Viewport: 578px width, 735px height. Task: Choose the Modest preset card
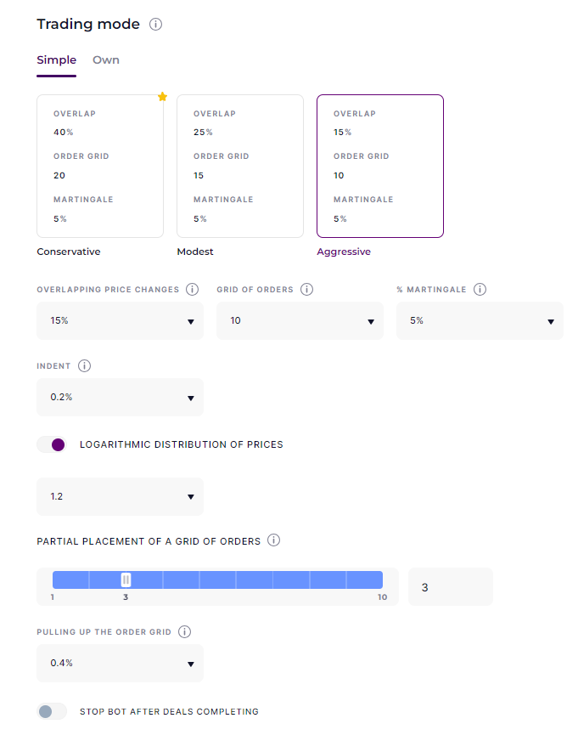pyautogui.click(x=240, y=166)
